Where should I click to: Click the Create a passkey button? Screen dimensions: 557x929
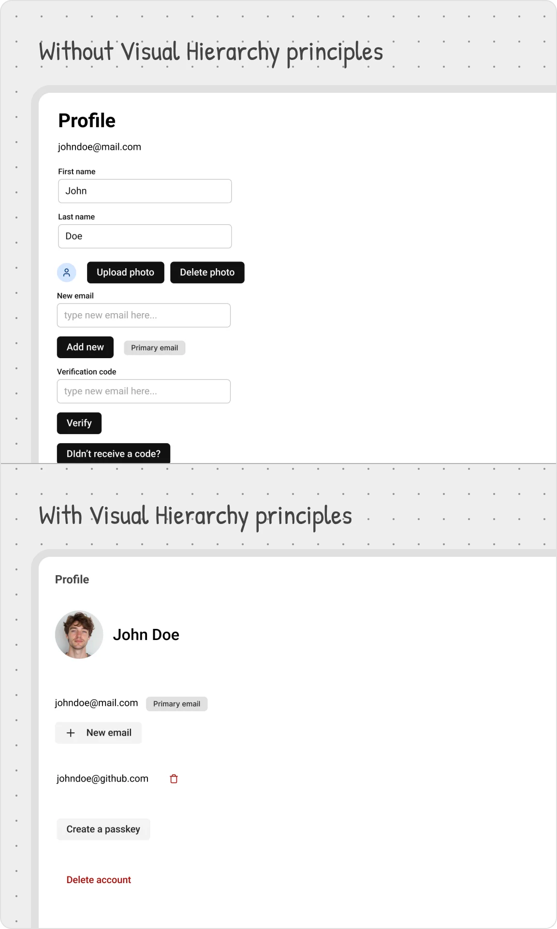coord(103,829)
